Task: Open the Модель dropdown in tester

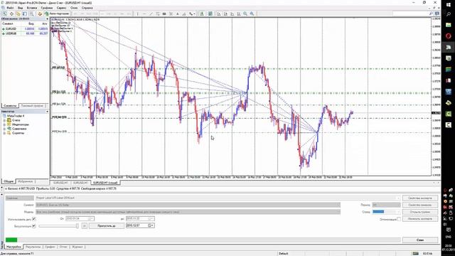Action: coord(188,212)
